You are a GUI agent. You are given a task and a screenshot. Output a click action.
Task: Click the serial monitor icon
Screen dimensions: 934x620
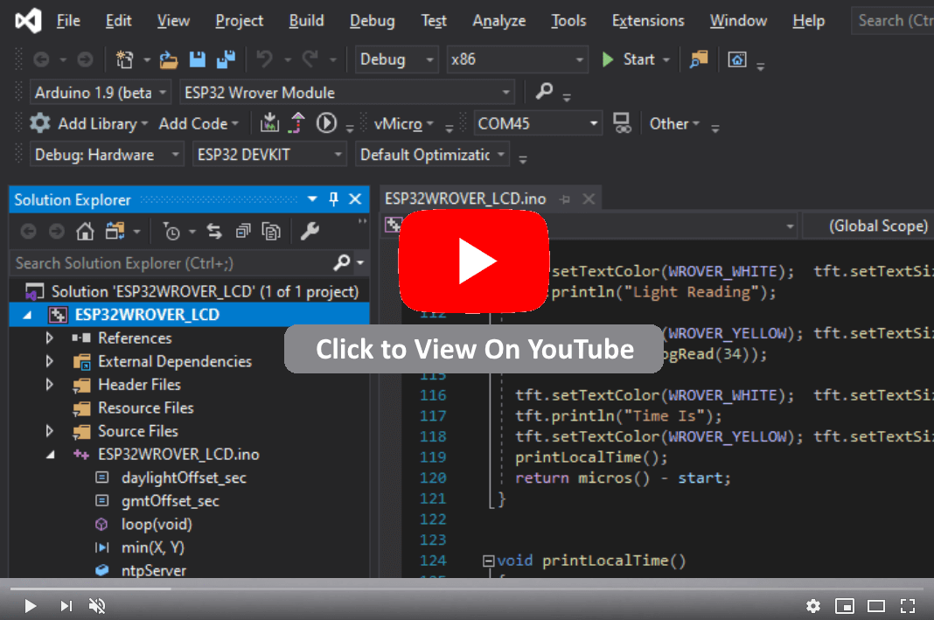click(622, 123)
